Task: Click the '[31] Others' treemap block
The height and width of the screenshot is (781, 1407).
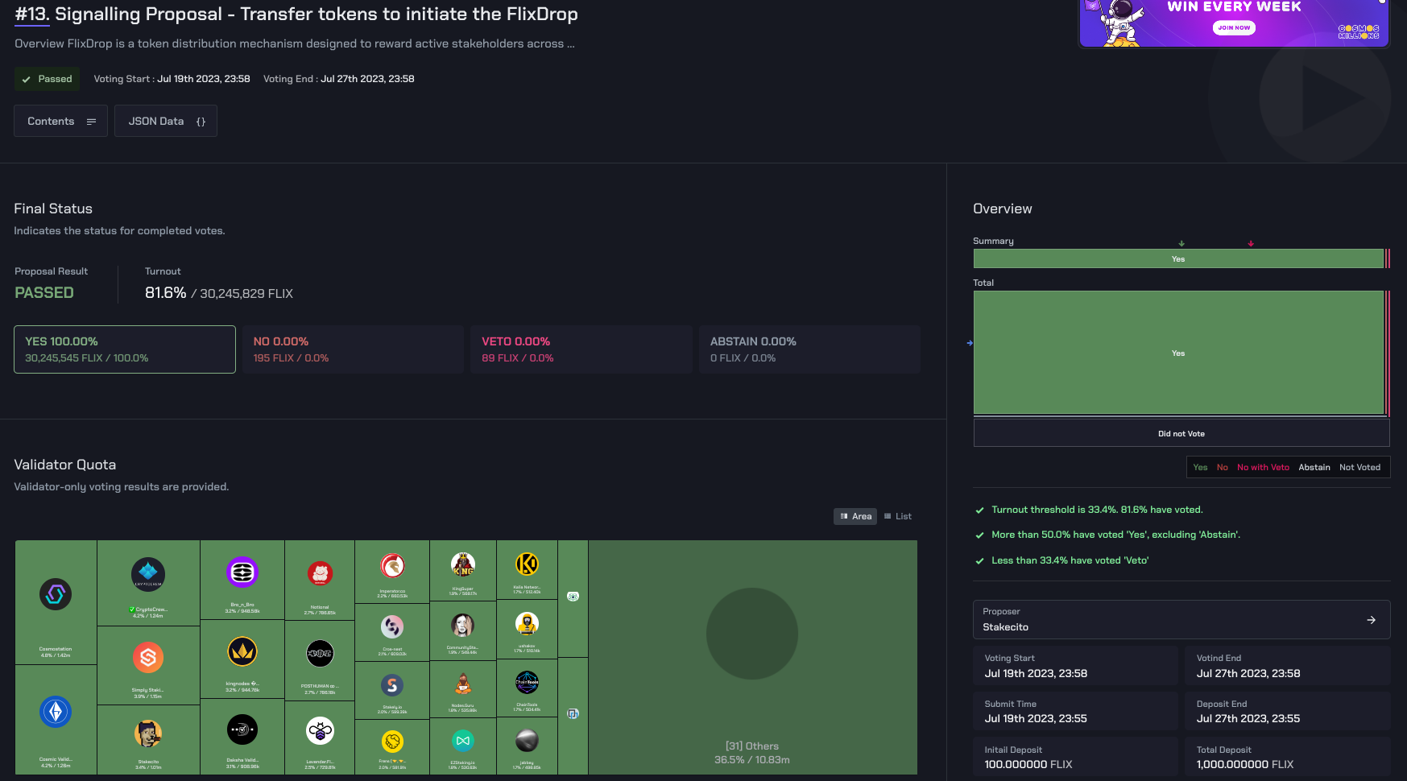Action: click(x=752, y=657)
